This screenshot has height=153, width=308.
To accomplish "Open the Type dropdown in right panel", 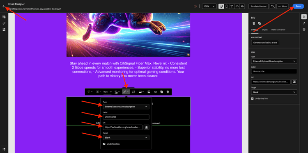I will click(x=274, y=61).
